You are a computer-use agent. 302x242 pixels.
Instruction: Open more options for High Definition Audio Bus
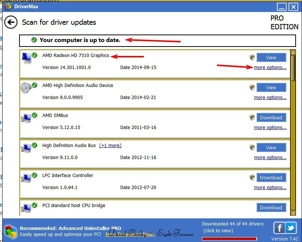270,158
